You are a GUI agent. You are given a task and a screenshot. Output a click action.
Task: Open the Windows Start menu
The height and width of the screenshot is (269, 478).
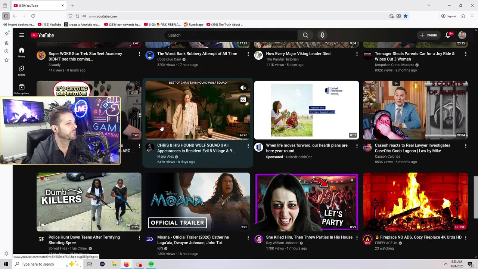[6, 264]
